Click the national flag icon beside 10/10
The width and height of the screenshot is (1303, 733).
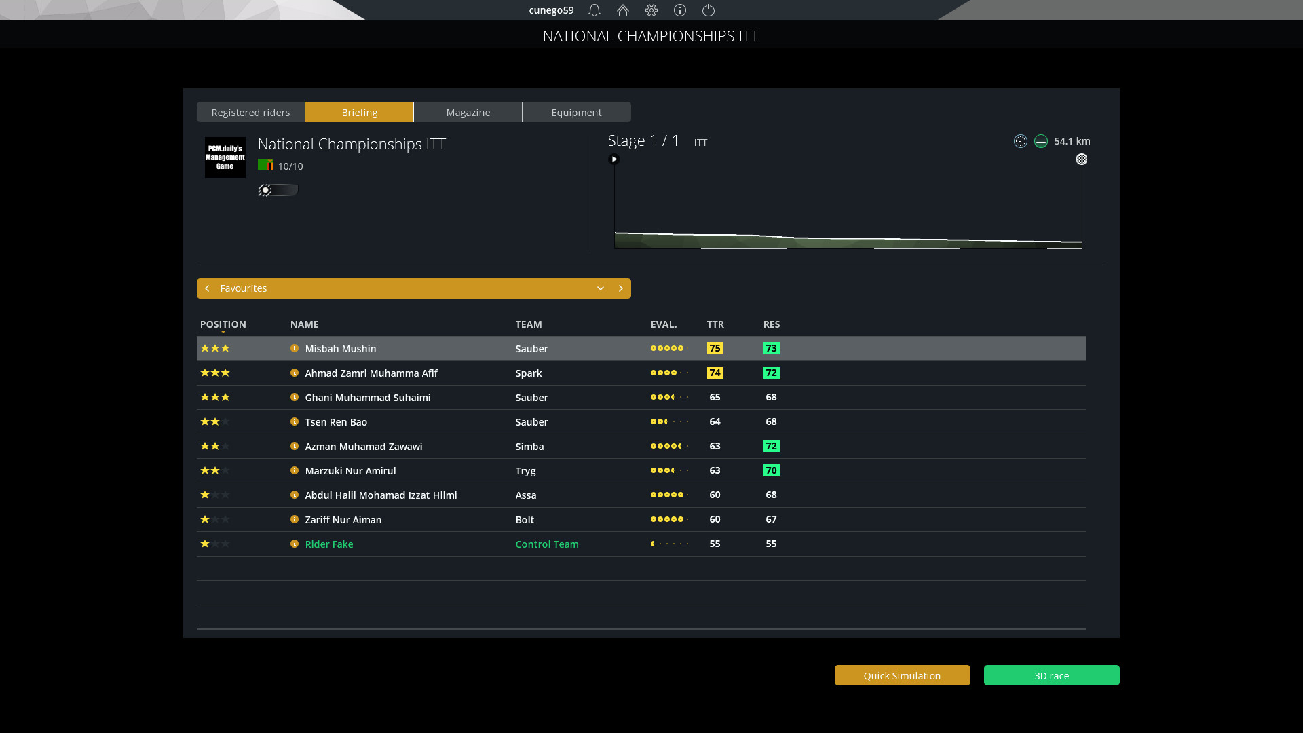[265, 165]
